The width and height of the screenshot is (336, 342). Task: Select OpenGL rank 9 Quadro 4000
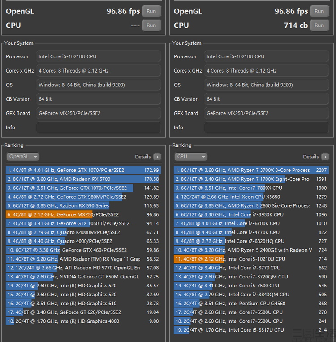point(83,241)
